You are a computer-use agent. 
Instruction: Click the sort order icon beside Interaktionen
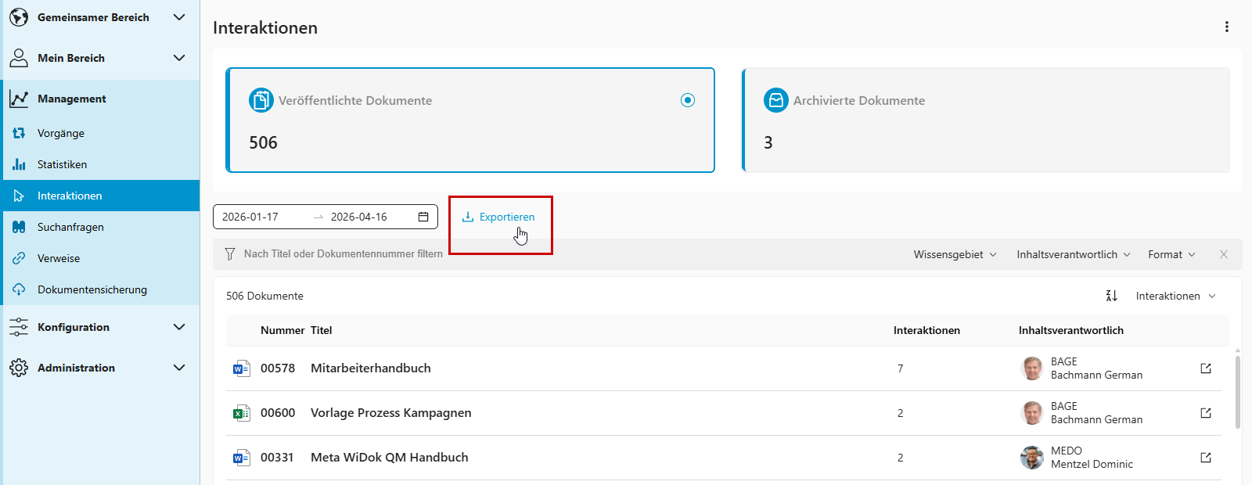pos(1111,296)
